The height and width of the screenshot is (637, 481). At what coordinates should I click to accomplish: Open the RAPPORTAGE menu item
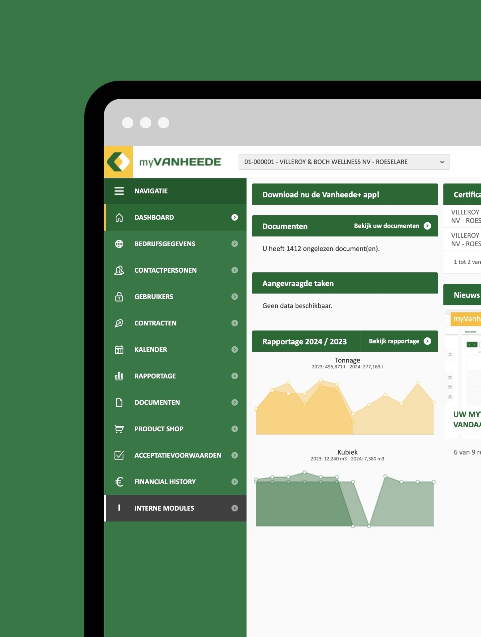coord(175,376)
